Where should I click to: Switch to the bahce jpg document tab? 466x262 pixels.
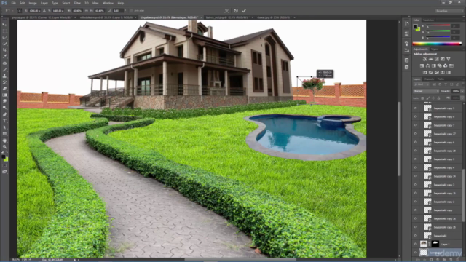228,17
